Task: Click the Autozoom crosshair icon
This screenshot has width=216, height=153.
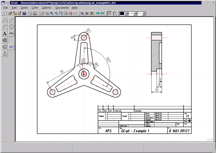Action: pyautogui.click(x=47, y=13)
